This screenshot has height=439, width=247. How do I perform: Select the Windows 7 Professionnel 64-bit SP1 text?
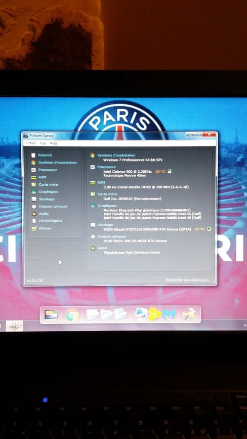pyautogui.click(x=133, y=160)
